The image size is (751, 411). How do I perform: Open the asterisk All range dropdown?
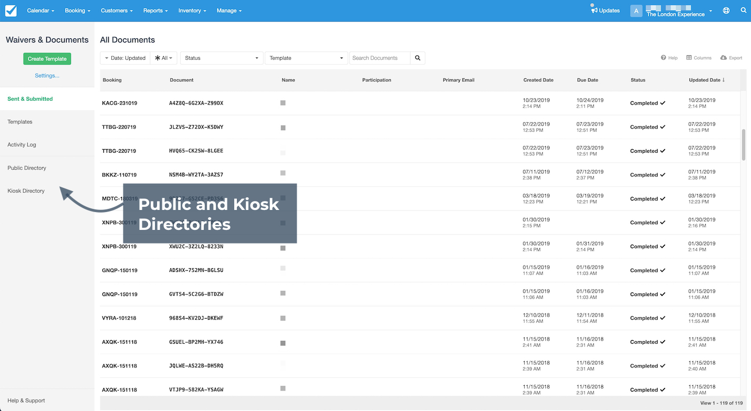tap(164, 58)
